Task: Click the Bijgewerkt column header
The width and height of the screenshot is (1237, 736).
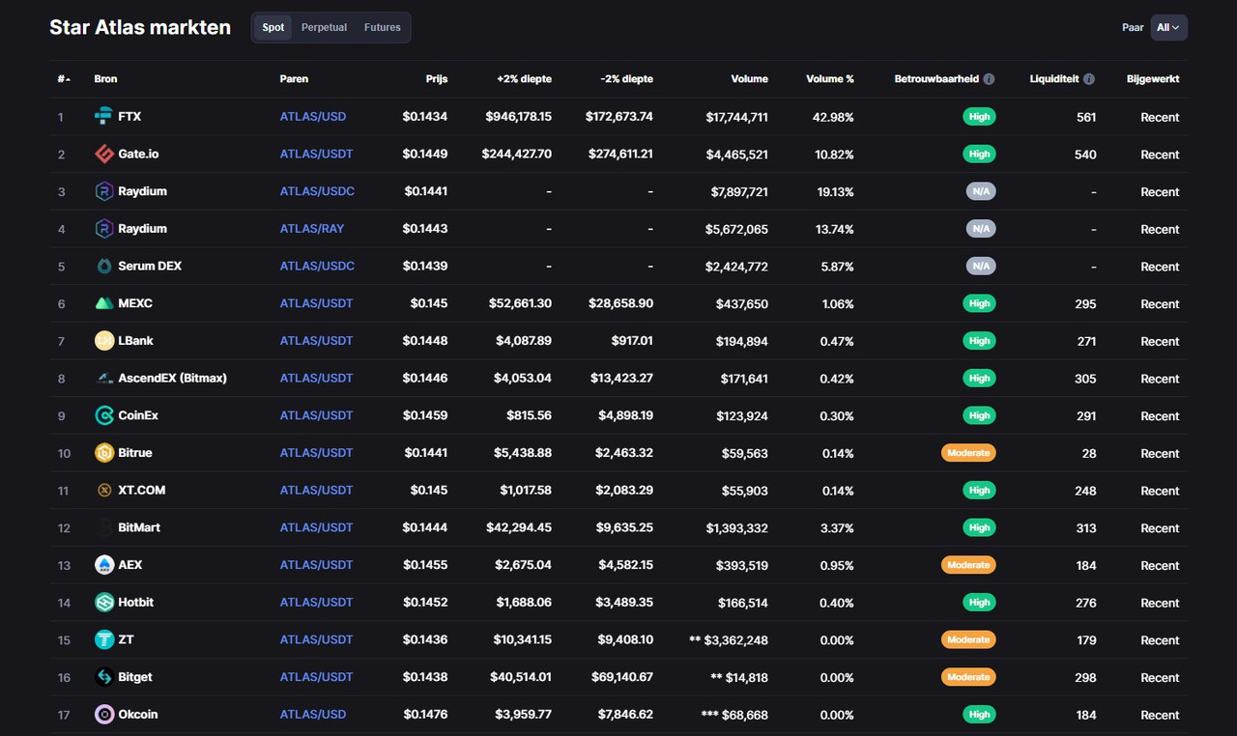Action: (x=1153, y=79)
